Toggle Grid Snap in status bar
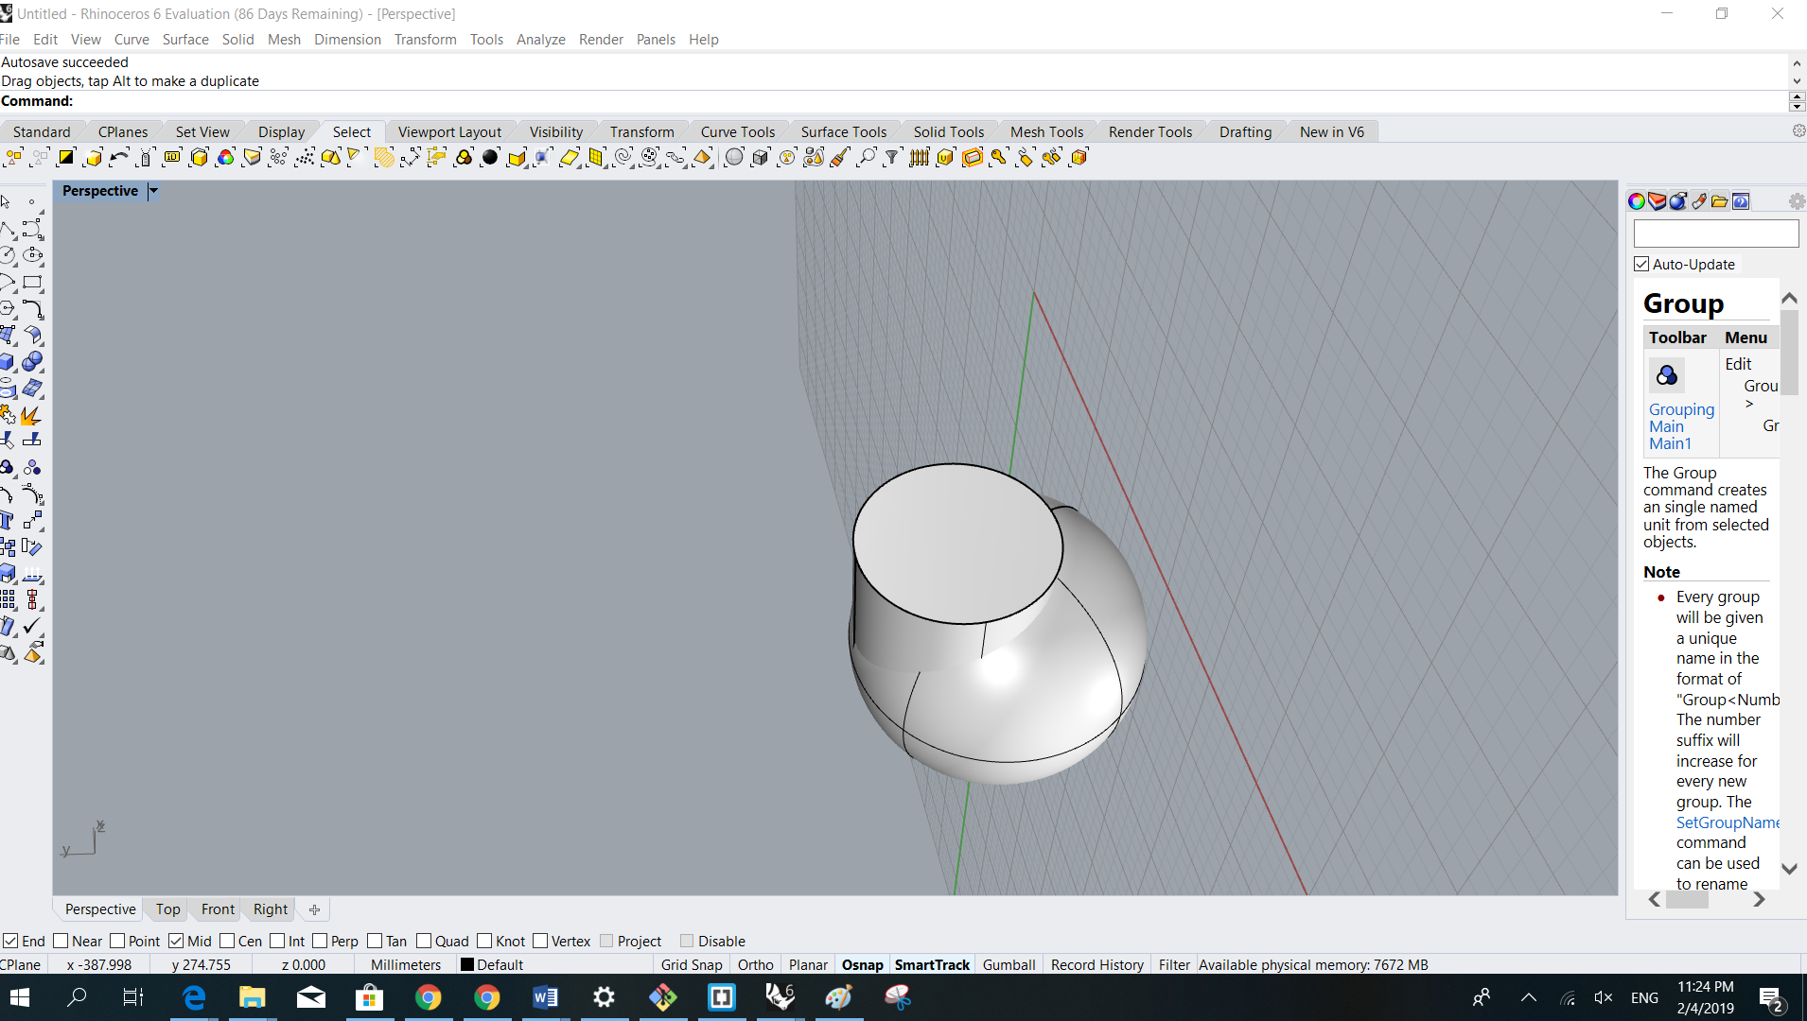 692,965
